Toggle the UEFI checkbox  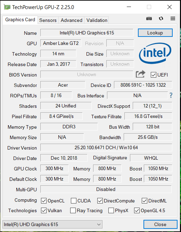click(x=153, y=75)
